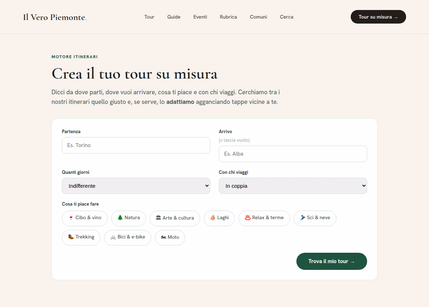Open the Quanti giorni dropdown
The image size is (429, 307).
point(136,186)
